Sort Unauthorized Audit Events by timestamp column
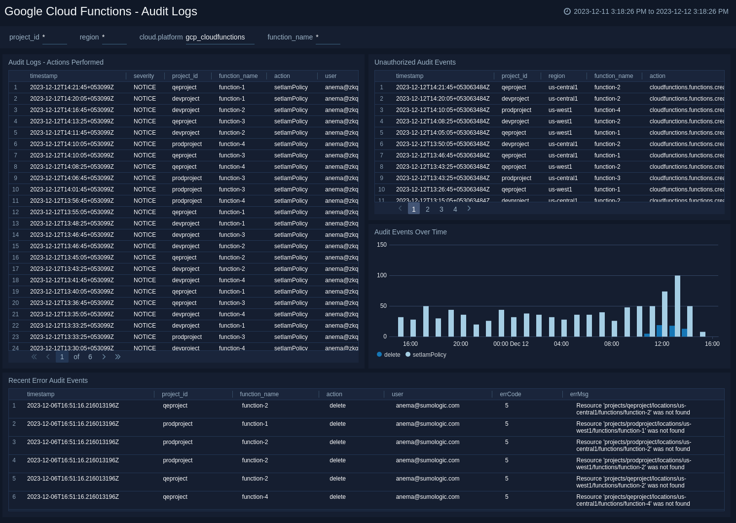Viewport: 736px width, 523px height. coord(409,76)
